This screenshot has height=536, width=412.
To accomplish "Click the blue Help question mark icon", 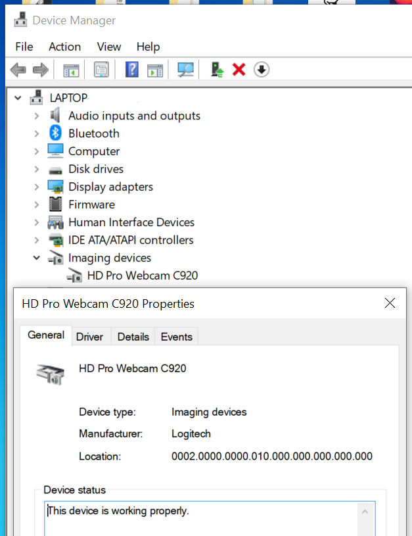I will point(132,70).
